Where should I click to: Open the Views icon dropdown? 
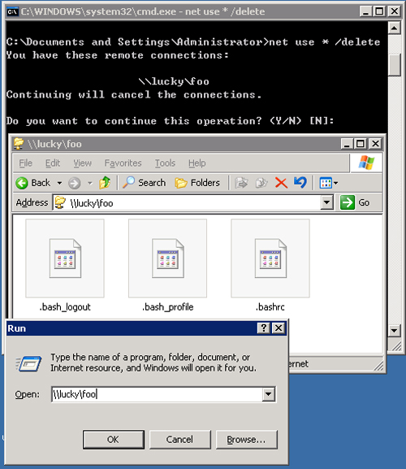click(x=329, y=183)
